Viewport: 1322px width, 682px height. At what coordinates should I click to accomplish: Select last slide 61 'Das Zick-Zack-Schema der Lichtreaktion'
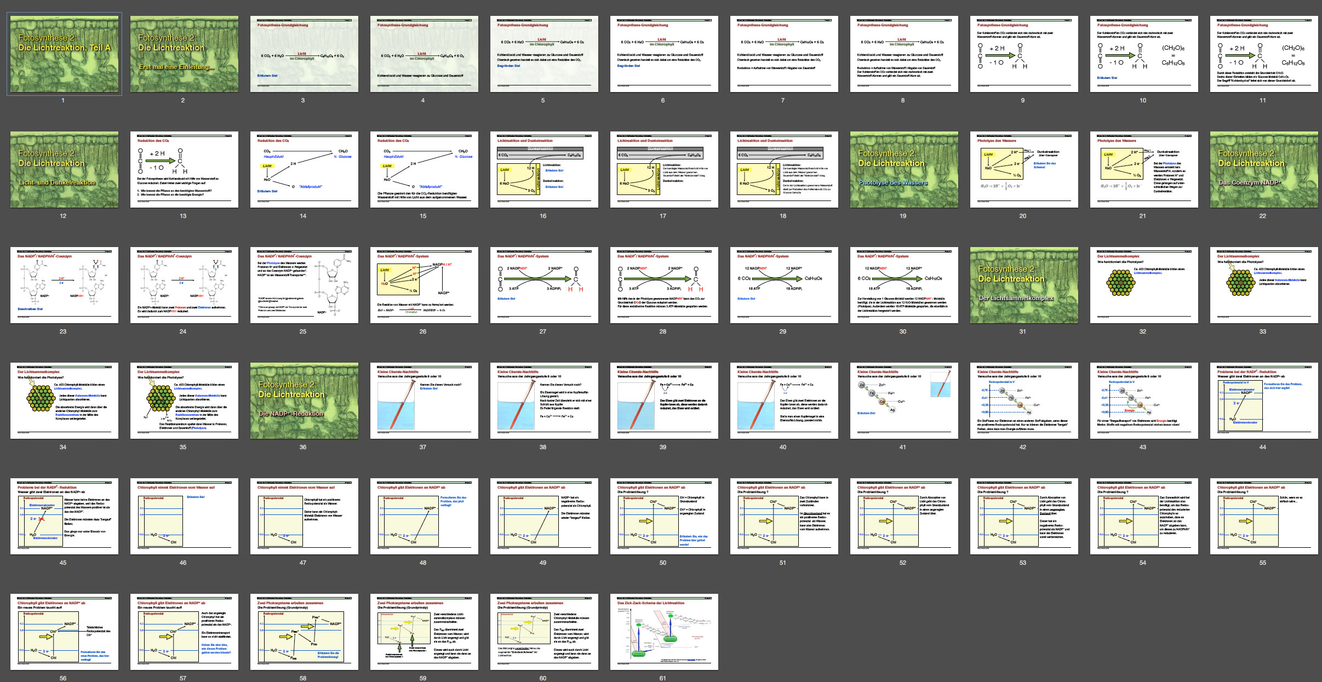point(664,632)
